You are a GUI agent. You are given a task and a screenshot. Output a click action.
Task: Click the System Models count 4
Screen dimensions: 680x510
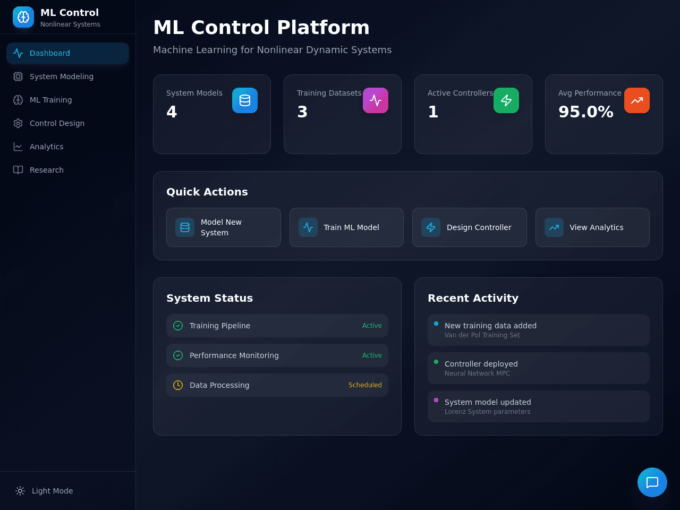tap(172, 112)
